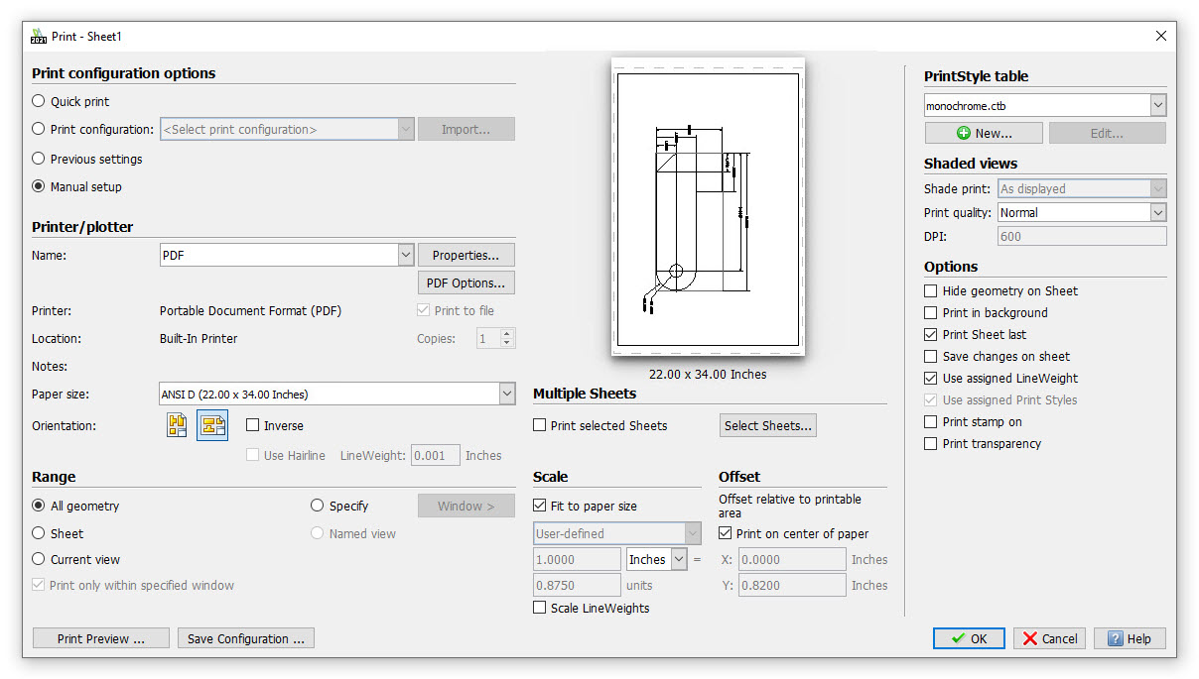This screenshot has width=1199, height=679.
Task: Open the monochrome.ctb PrintStyle dropdown
Action: [x=1157, y=105]
